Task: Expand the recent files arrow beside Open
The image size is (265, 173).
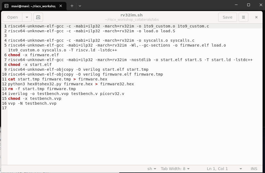Action: (x=27, y=17)
